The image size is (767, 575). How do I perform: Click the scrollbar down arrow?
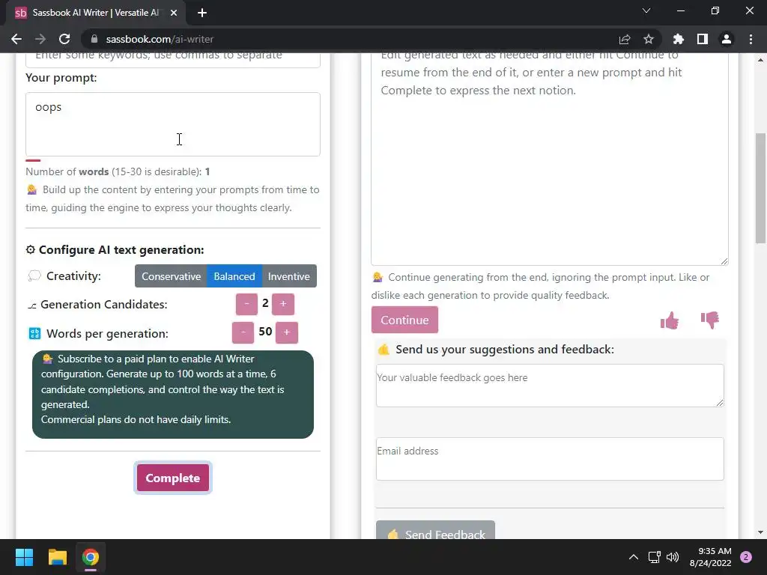click(x=760, y=532)
